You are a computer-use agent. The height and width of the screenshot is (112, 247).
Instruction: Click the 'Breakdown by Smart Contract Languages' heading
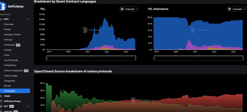(65, 2)
